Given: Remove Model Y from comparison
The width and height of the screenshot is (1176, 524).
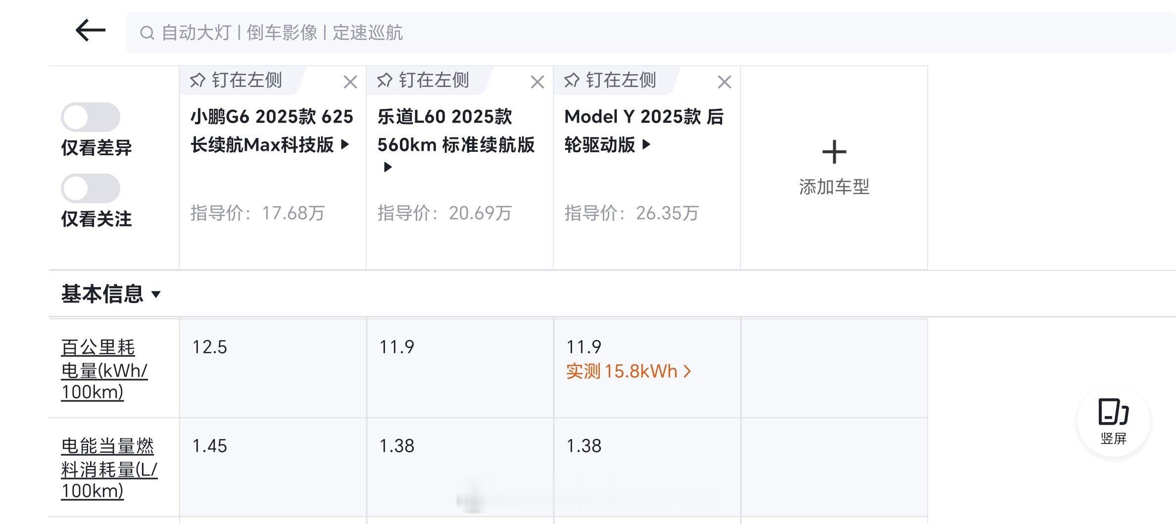Looking at the screenshot, I should click(725, 82).
